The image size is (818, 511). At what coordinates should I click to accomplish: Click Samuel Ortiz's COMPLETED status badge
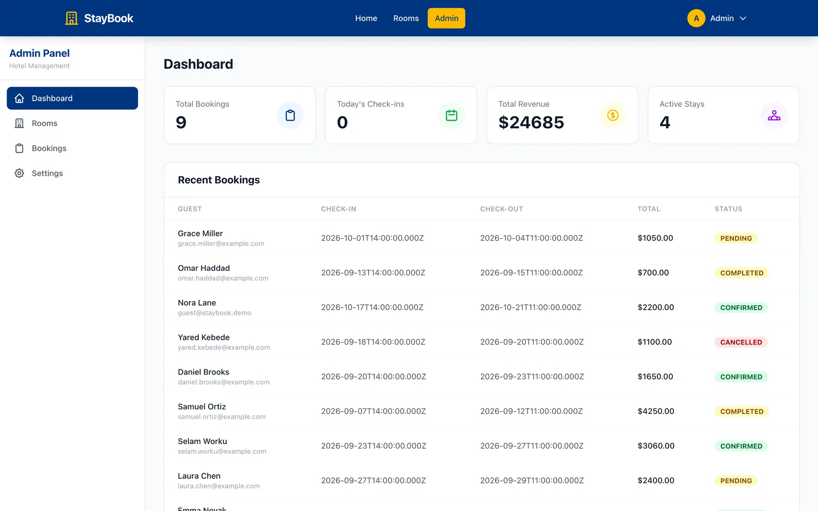(742, 411)
